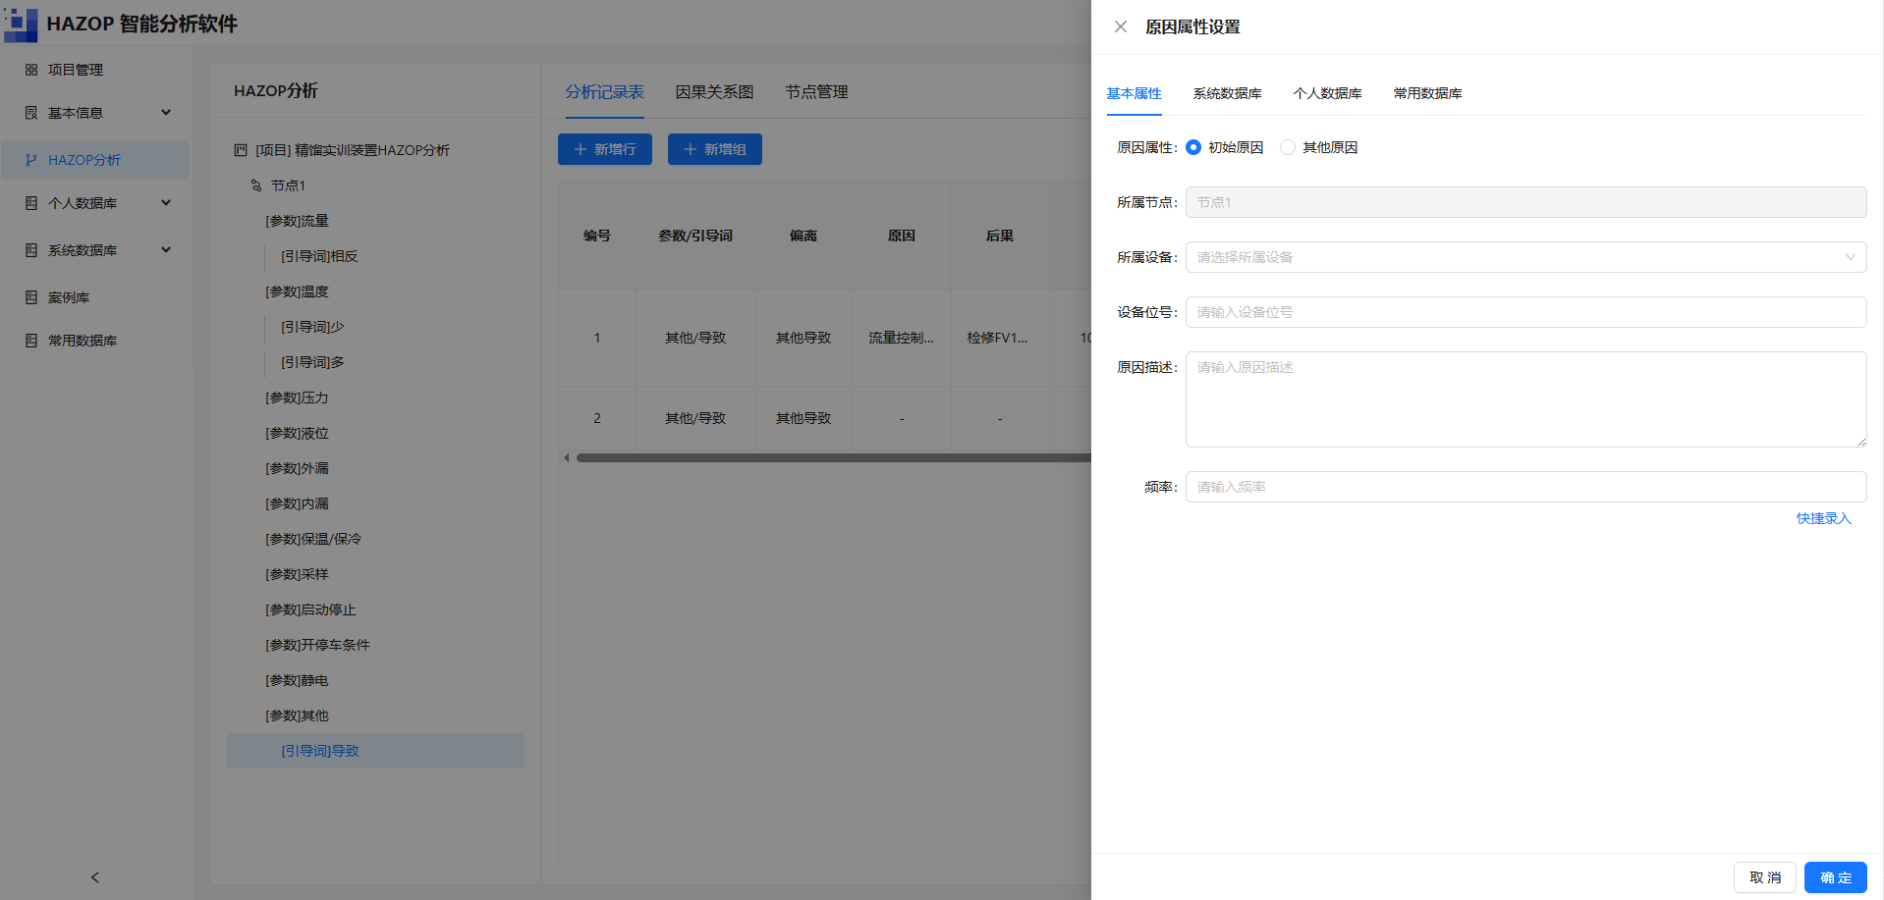Screen dimensions: 1884x900
Task: Click the 快捷录入 link
Action: tap(1823, 518)
